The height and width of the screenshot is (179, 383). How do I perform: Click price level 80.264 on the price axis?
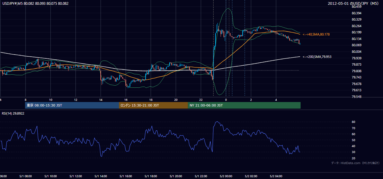tap(356, 26)
